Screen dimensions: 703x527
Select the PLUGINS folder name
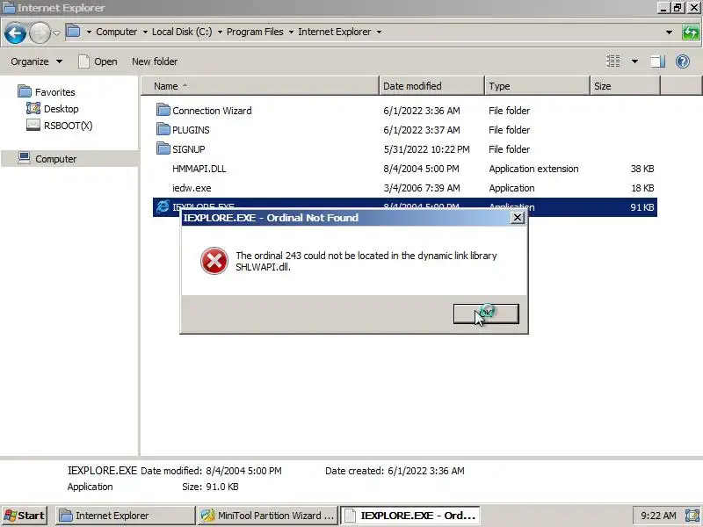pos(191,130)
